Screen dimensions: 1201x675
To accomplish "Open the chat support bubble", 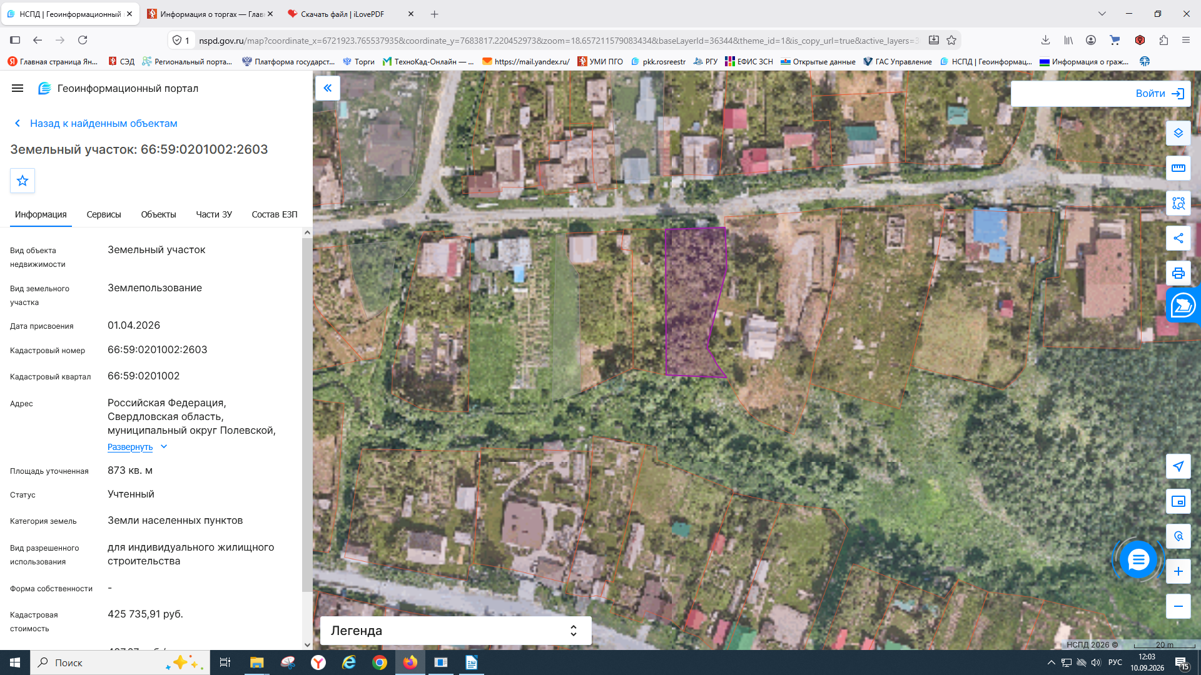I will click(x=1138, y=560).
